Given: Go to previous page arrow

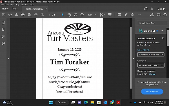Looking at the screenshot, I should 36,15.
